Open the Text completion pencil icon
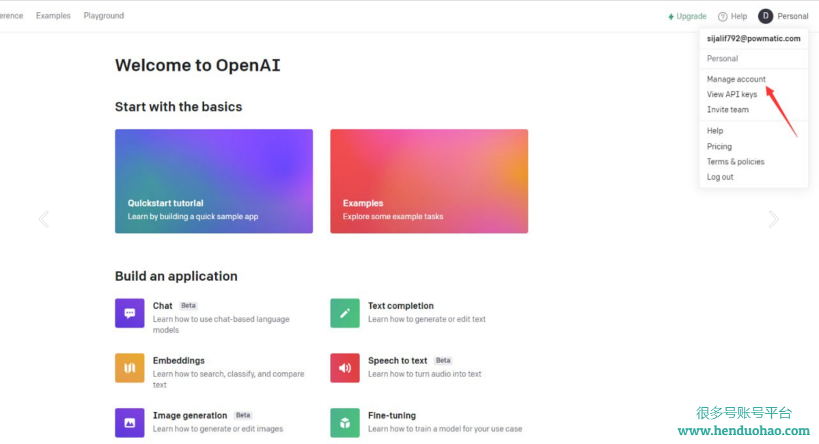Viewport: 819px width, 444px height. (345, 313)
